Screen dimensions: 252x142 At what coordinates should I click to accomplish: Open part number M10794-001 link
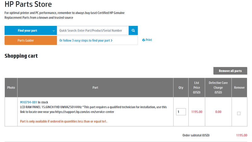click(28, 102)
